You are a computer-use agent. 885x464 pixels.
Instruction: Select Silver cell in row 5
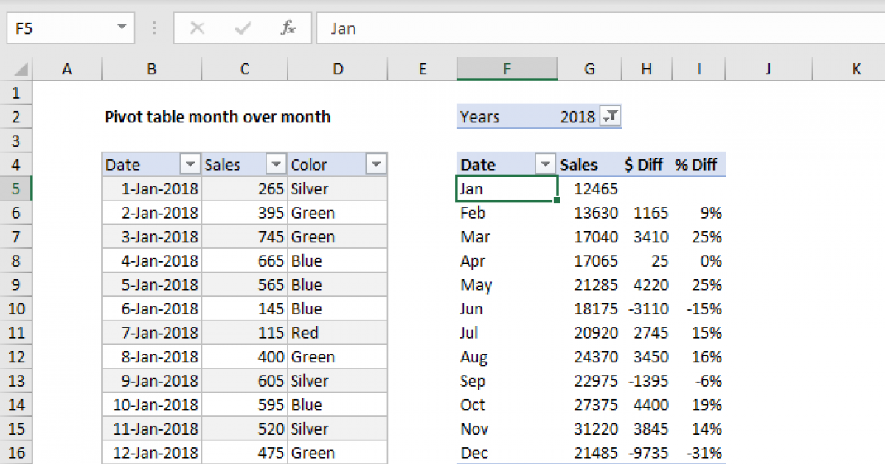[338, 189]
